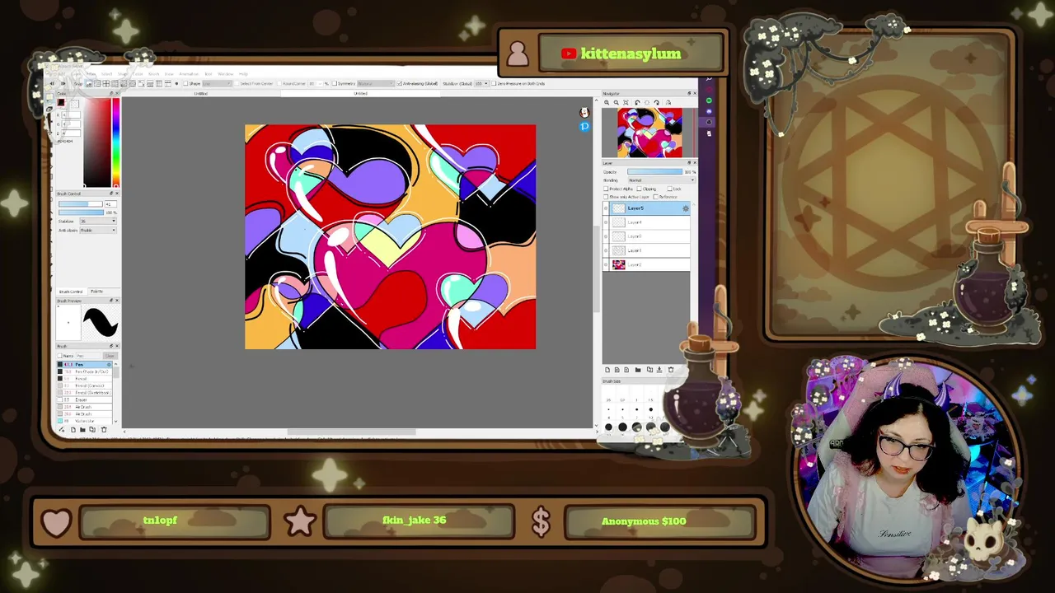
Task: Click the Clear button in Brush panel
Action: 110,356
